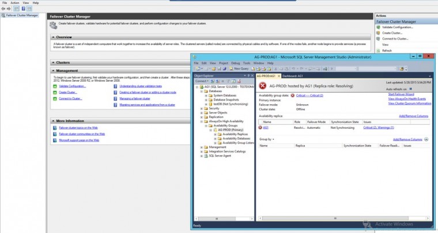This screenshot has height=233, width=438.
Task: Click Connect to Cluster in Actions pane
Action: click(395, 39)
